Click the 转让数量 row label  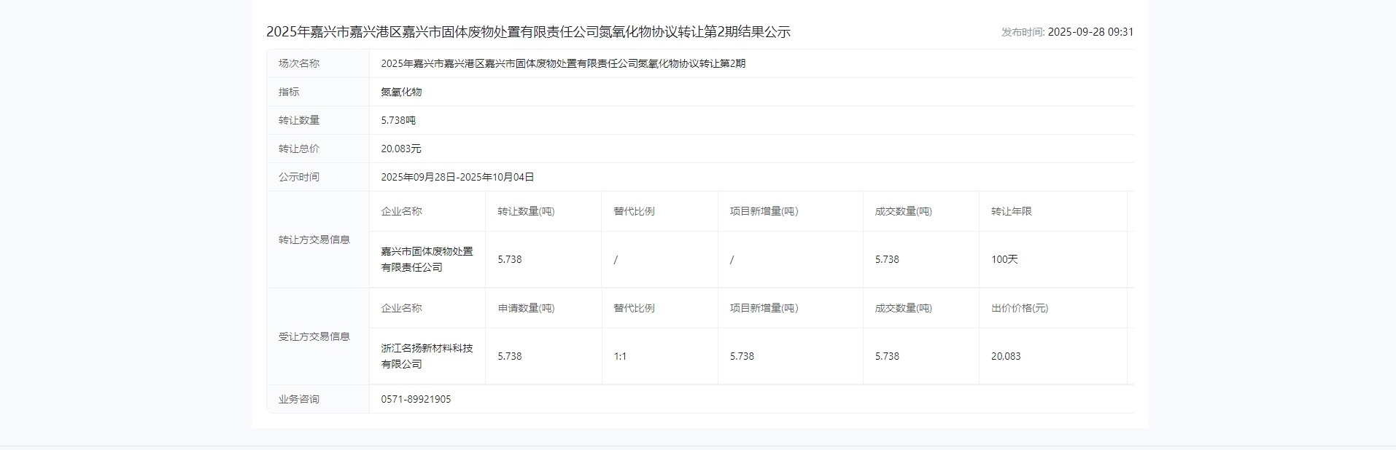coord(299,120)
